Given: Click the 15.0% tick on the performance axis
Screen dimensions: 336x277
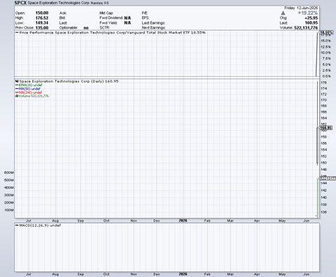Looking at the screenshot, I should click(x=325, y=41).
